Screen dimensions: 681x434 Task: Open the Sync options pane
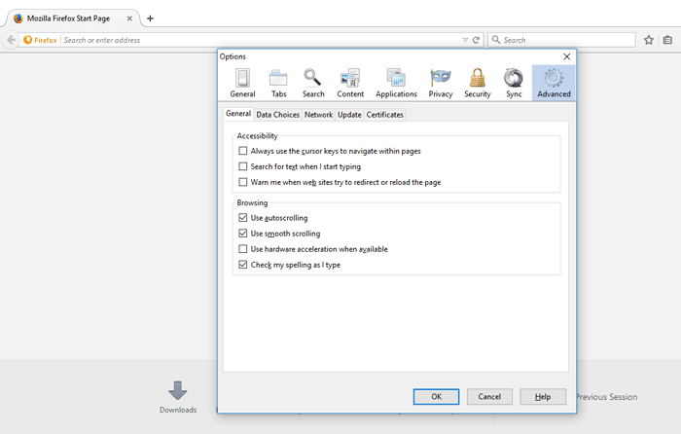514,83
